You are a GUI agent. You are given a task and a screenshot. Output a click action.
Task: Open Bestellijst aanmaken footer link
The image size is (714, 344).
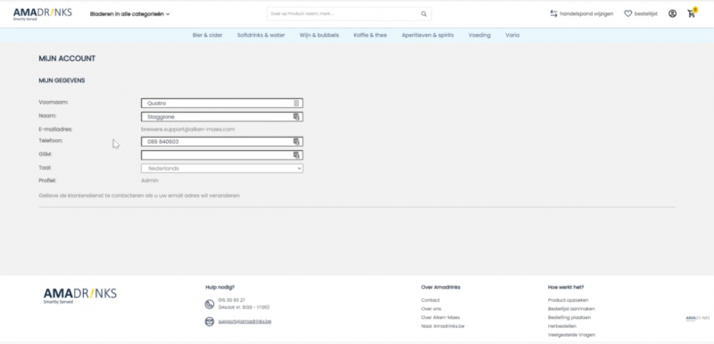click(x=571, y=309)
